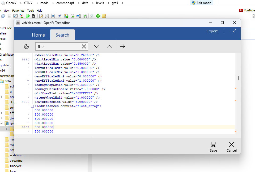Screen dimensions: 255x172
Task: Click the right arrow go-to button
Action: coord(122,46)
